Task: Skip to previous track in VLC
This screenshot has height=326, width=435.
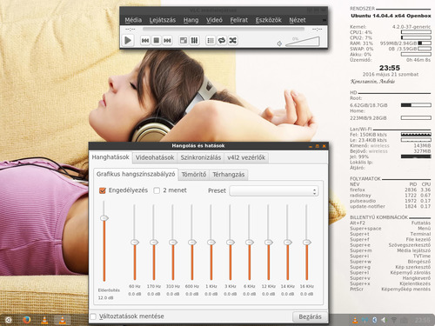Action: 145,40
